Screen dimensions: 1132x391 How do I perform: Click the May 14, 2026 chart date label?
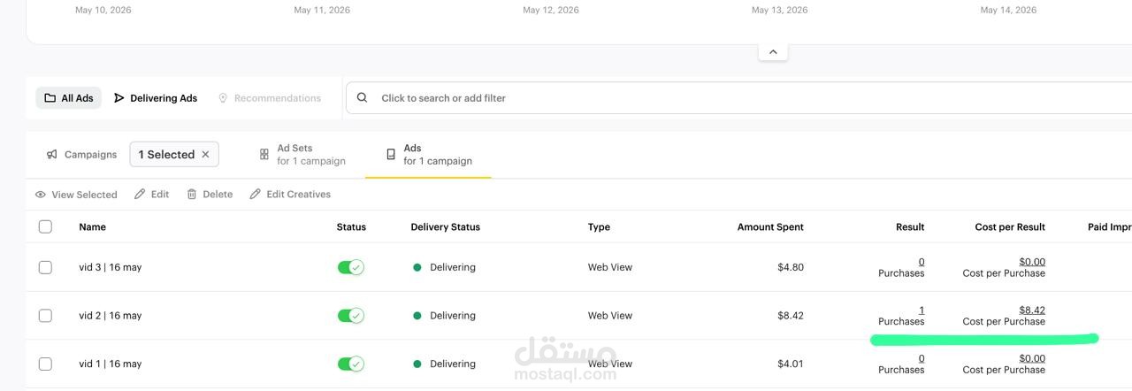pos(1008,11)
